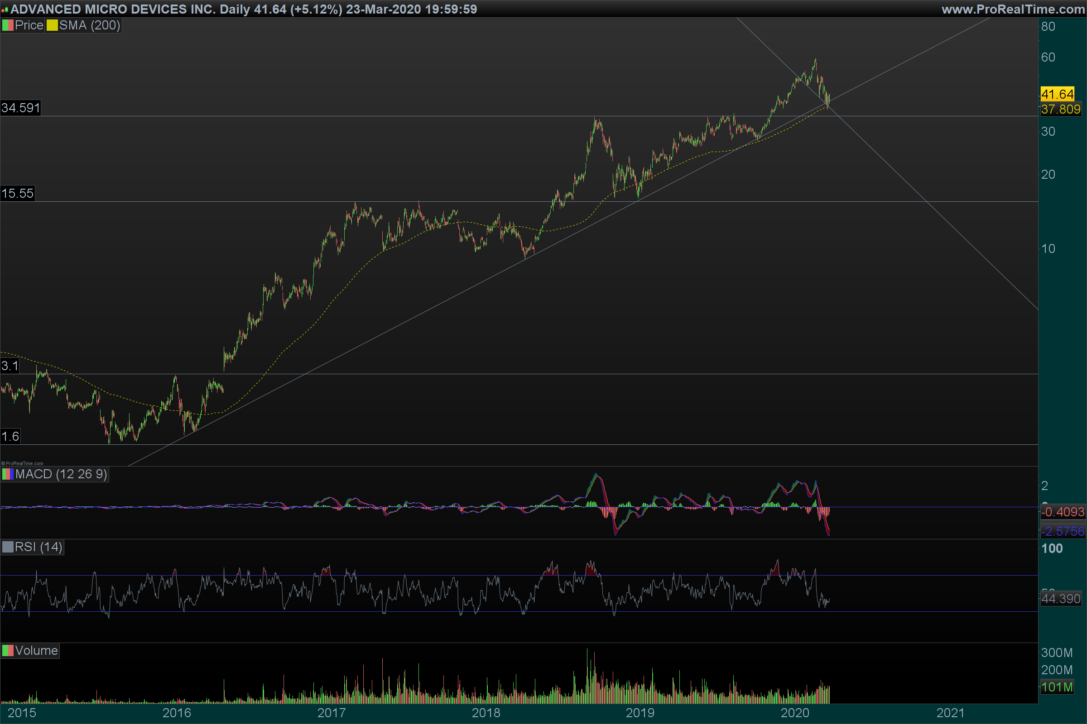Click the Volume legend color icon
Image resolution: width=1087 pixels, height=724 pixels.
tap(8, 651)
